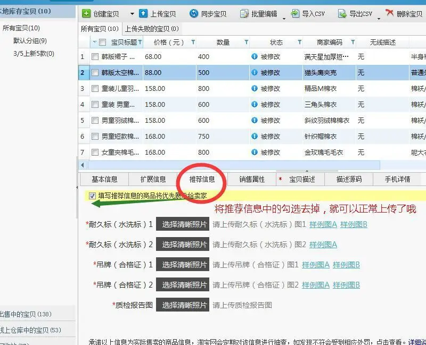Click the status icon in 斜纹羽绒棉棉衣 row
Screen dimensions: 426x345
click(255, 120)
